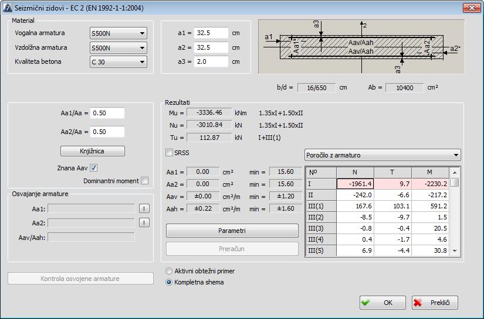Click the a2 input field
The height and width of the screenshot is (319, 484).
(x=211, y=47)
